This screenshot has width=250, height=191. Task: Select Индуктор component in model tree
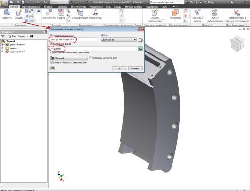pyautogui.click(x=17, y=52)
